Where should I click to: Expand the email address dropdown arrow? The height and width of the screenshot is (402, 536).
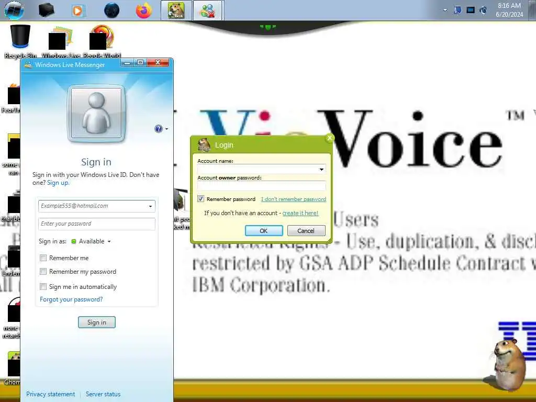[150, 206]
